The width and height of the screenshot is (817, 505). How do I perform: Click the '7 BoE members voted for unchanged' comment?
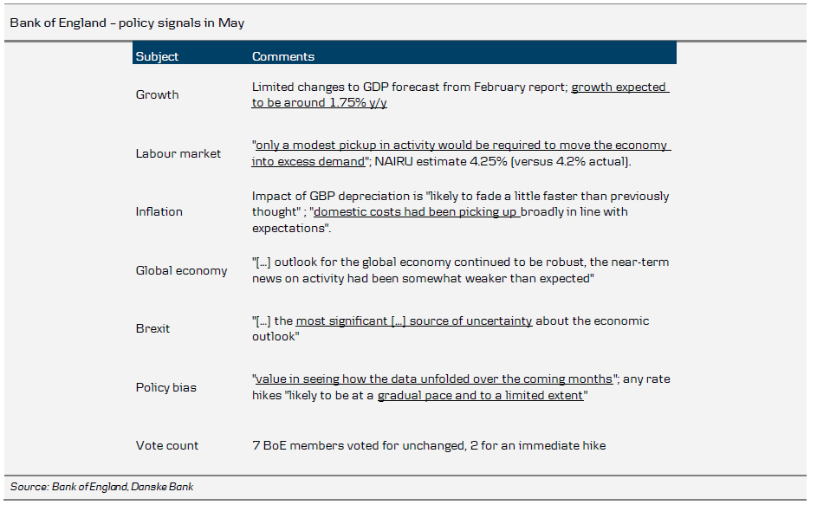(x=428, y=445)
